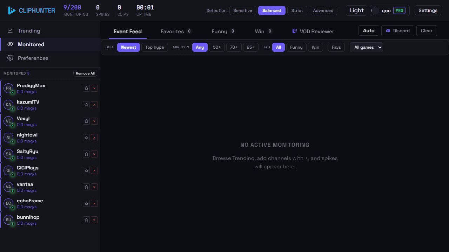Click the 9/200 monitoring counter

tap(72, 7)
